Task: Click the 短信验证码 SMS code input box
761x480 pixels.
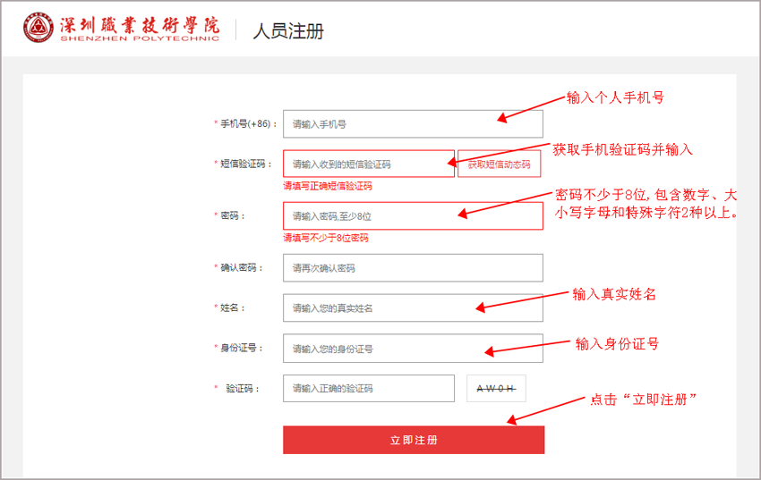Action: tap(368, 164)
